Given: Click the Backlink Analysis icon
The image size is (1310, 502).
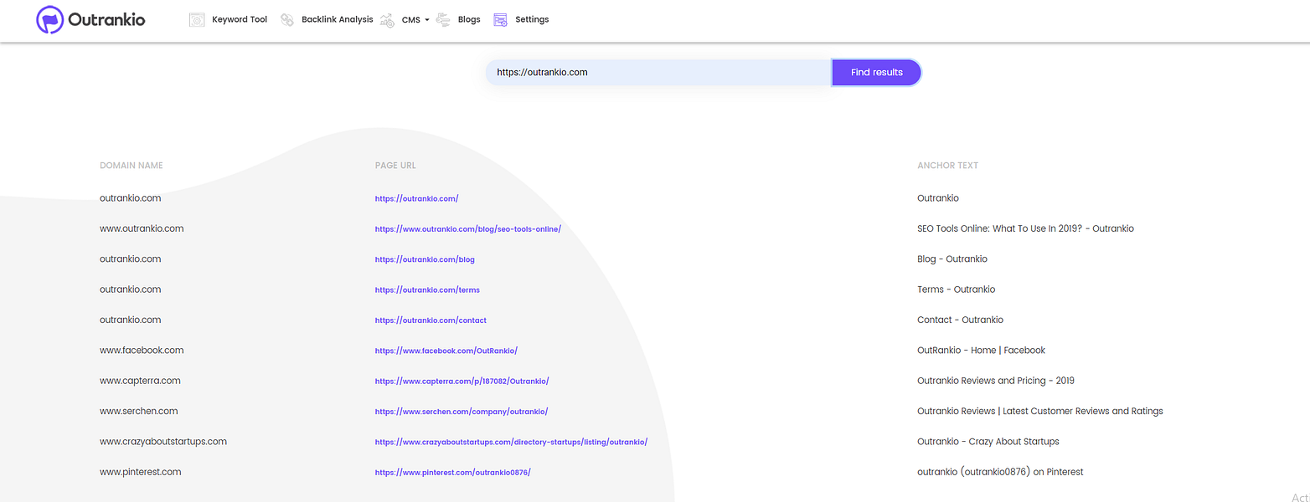Looking at the screenshot, I should (x=287, y=19).
